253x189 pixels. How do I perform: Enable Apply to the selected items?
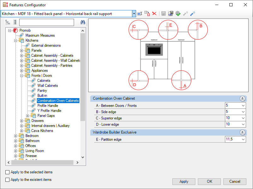(8, 172)
